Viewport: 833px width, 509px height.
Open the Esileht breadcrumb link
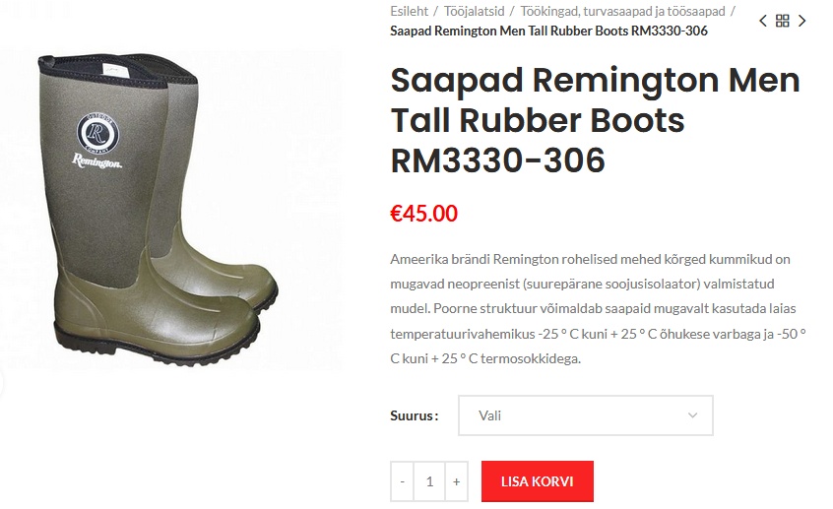[x=409, y=11]
